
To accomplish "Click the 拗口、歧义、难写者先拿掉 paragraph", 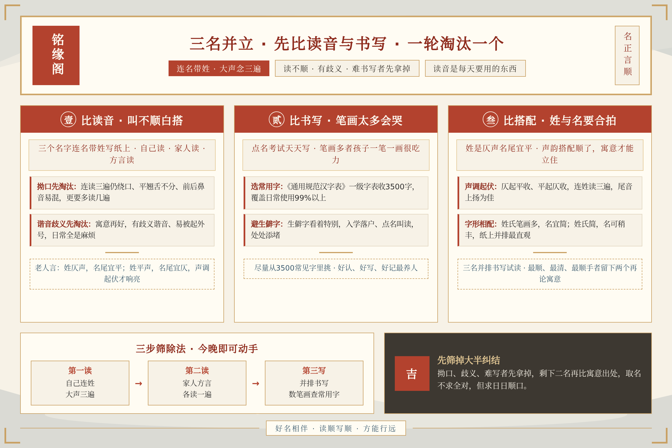I will point(540,379).
